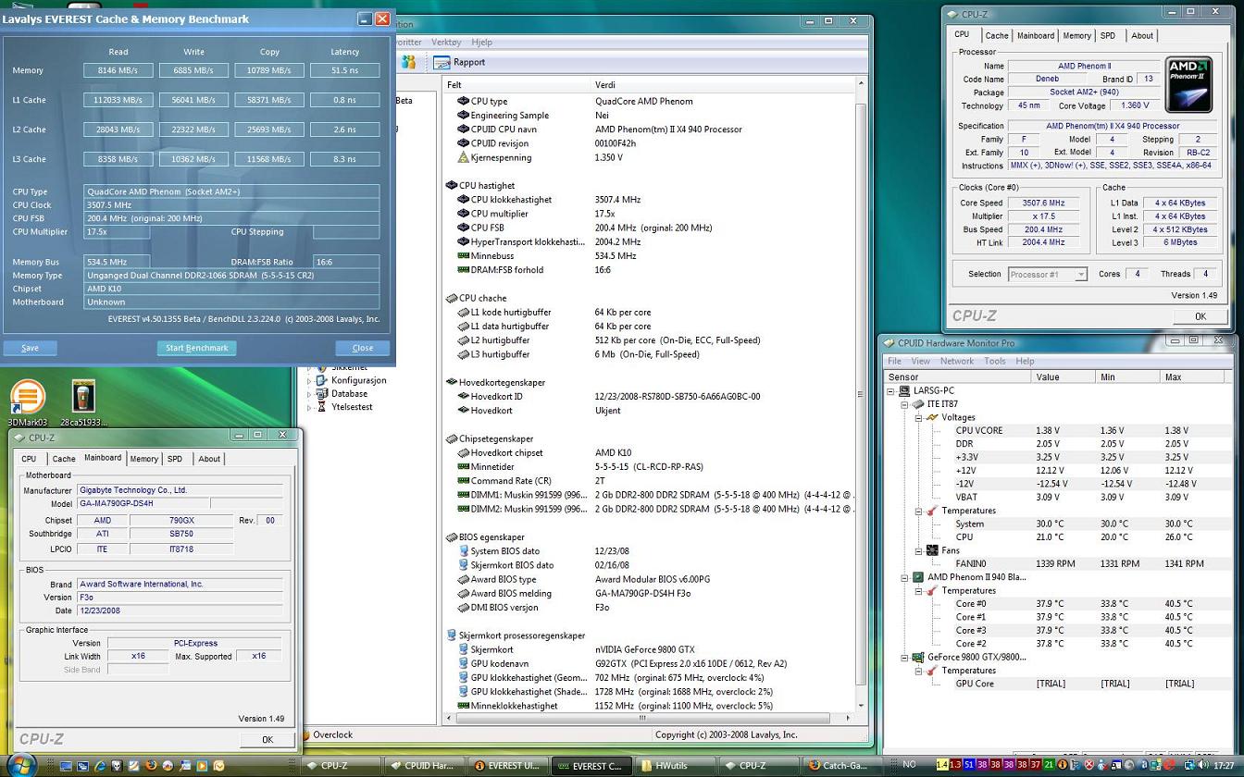This screenshot has width=1244, height=777.
Task: Collapse the AMD Phenom II 940 node
Action: pos(905,577)
